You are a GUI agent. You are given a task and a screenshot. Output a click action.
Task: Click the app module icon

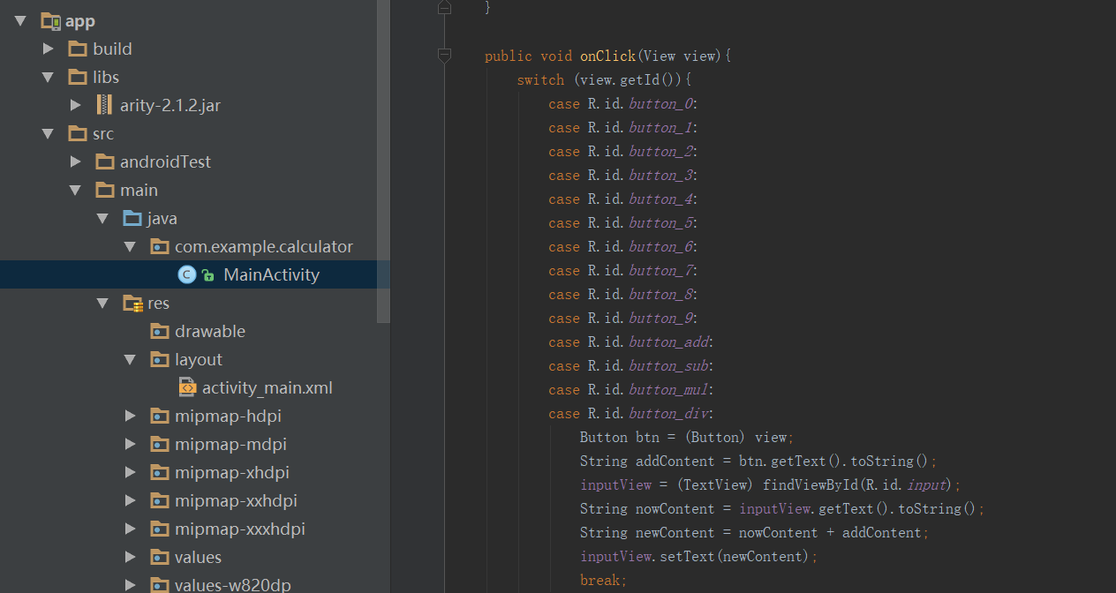(50, 21)
